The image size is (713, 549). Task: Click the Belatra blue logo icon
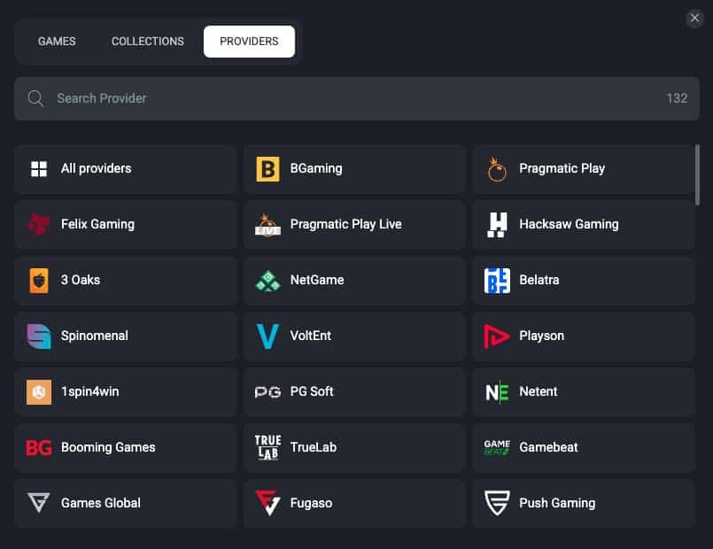[497, 280]
